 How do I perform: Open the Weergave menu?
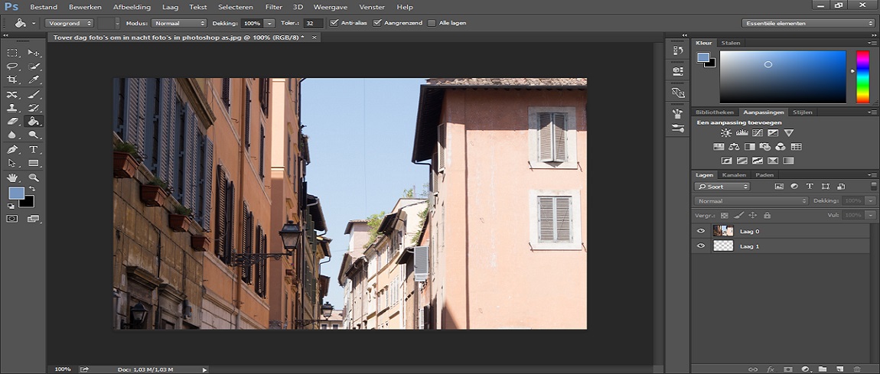330,8
